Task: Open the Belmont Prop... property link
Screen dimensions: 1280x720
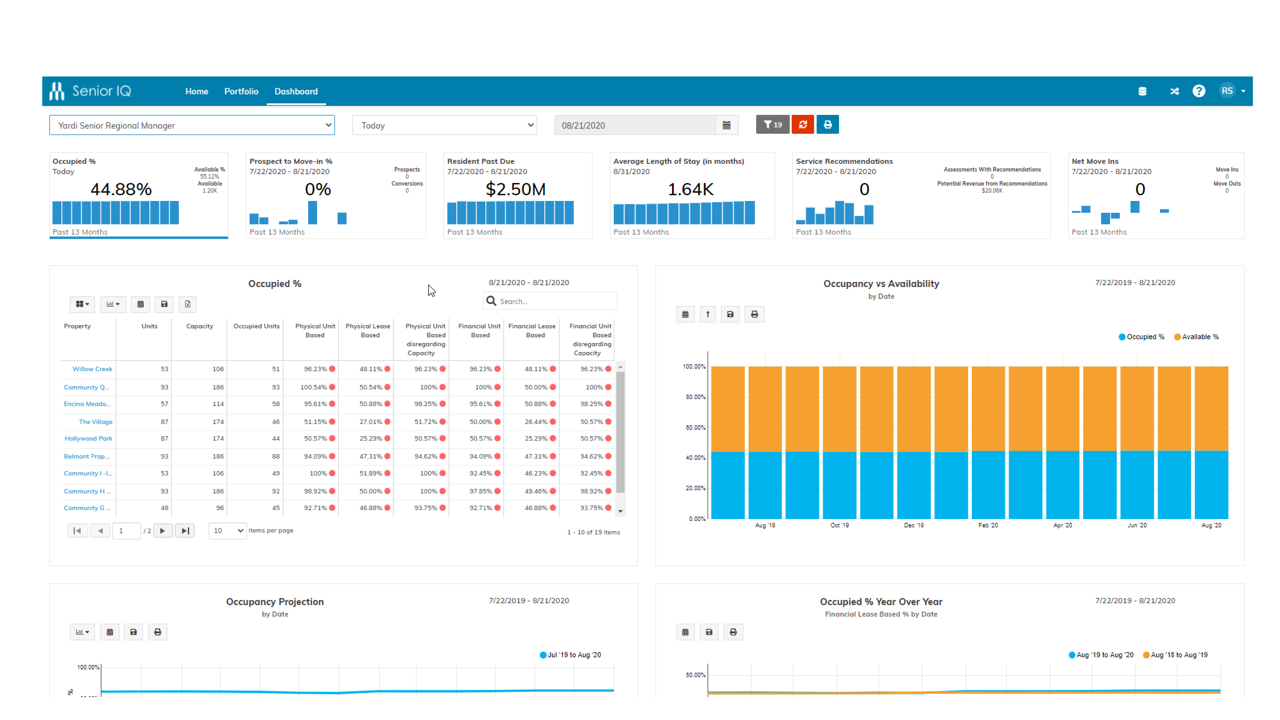Action: (86, 456)
